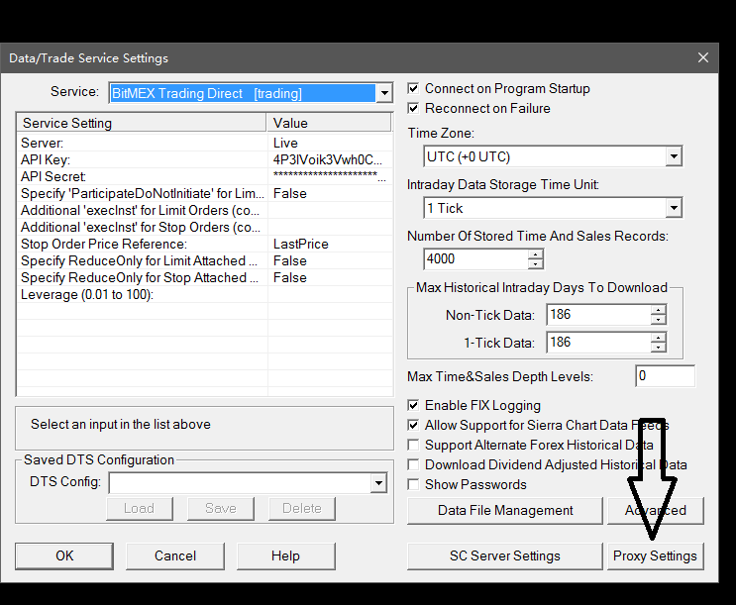Select the Leverage (0.01 to 100) row
Viewport: 736px width, 605px height.
point(205,295)
